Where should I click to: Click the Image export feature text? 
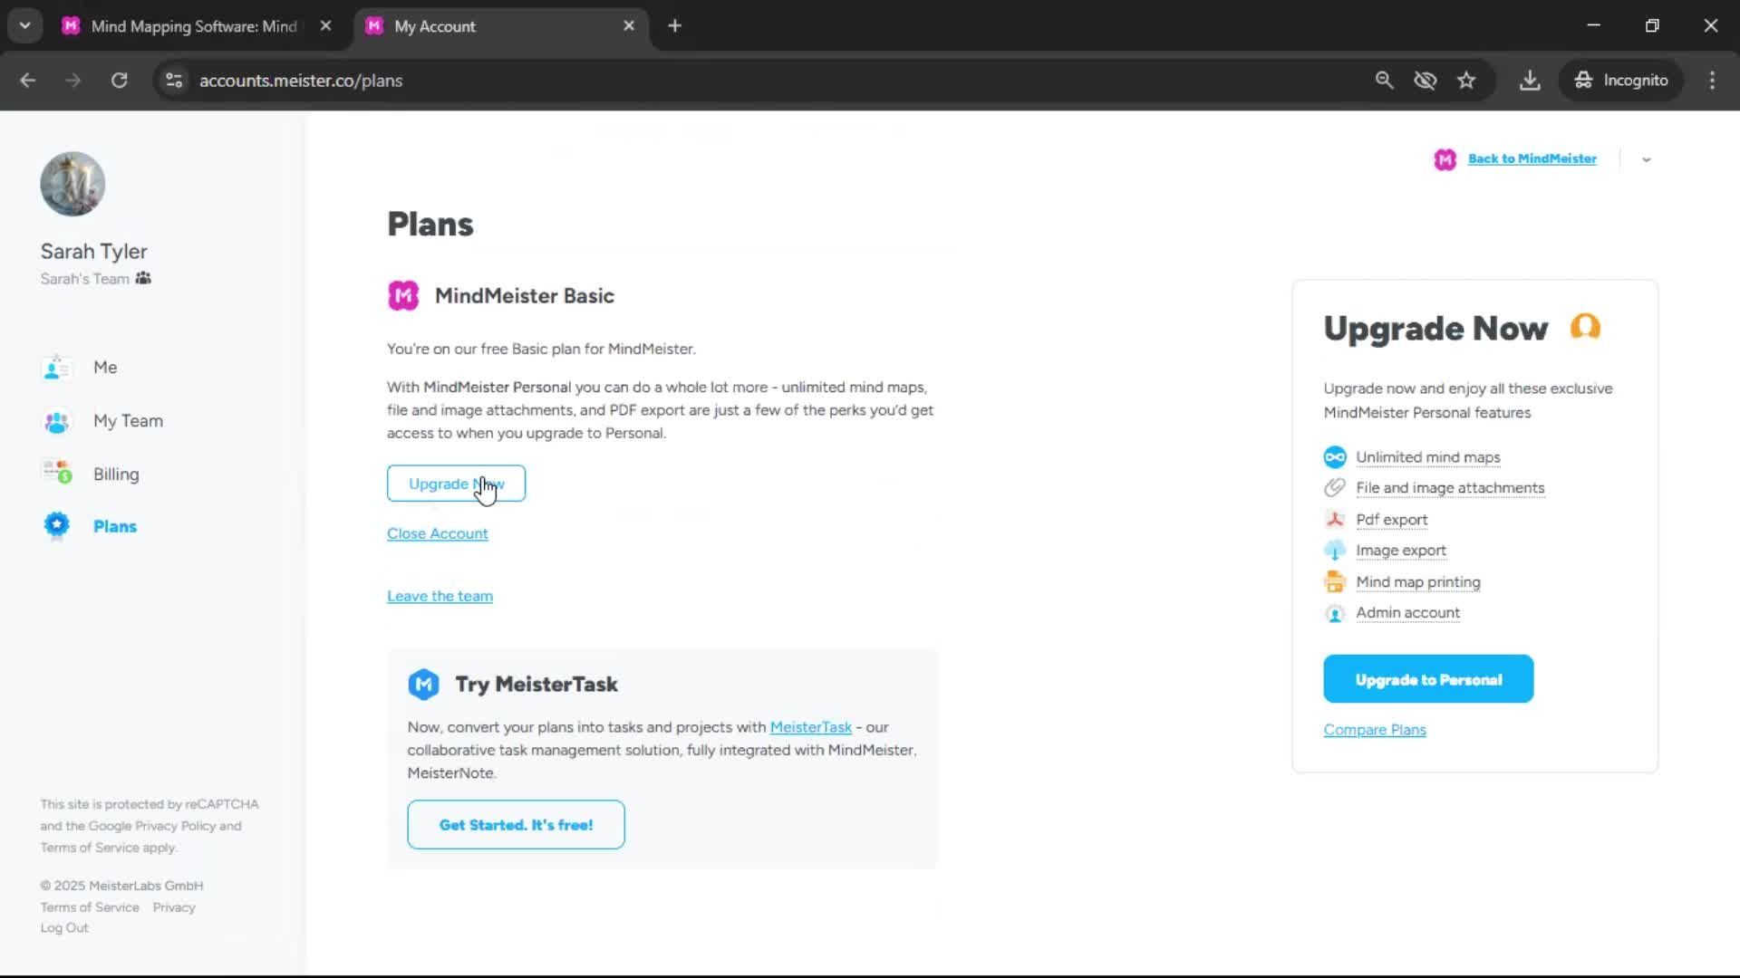[x=1401, y=551]
